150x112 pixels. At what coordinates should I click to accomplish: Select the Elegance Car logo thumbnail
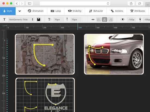[x=45, y=95]
